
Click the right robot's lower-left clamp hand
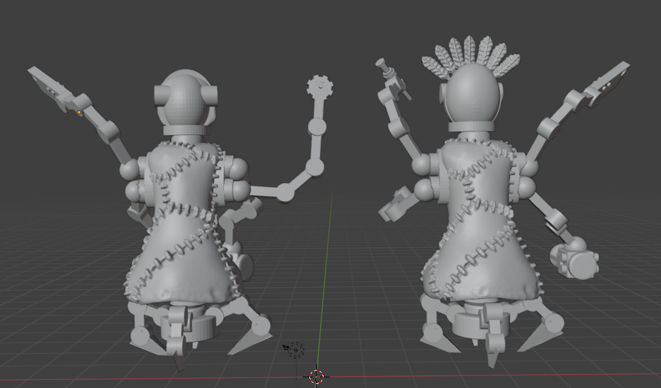click(396, 204)
